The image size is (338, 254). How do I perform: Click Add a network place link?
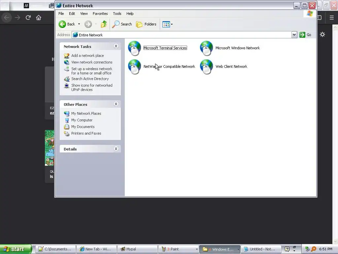click(87, 56)
